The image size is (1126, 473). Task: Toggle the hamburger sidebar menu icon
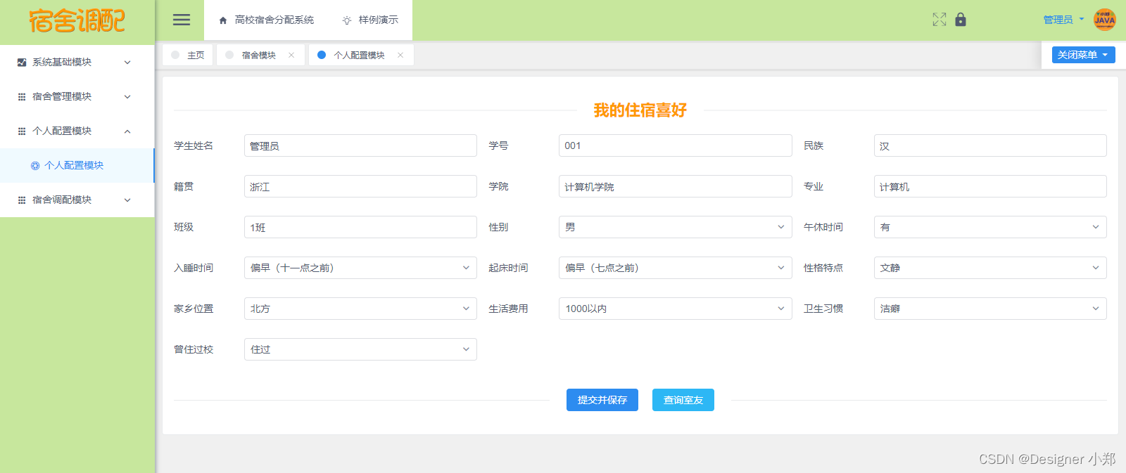point(182,20)
